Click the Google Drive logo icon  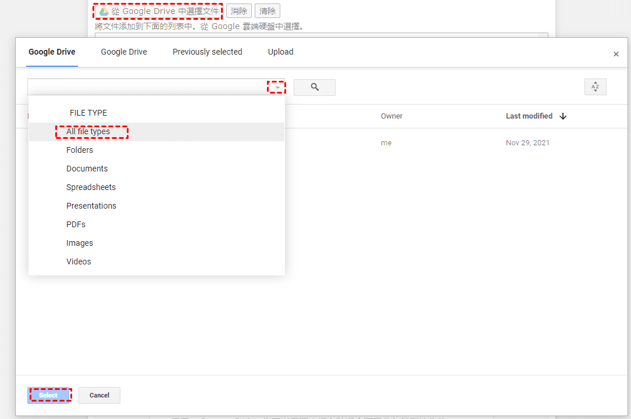[x=104, y=12]
